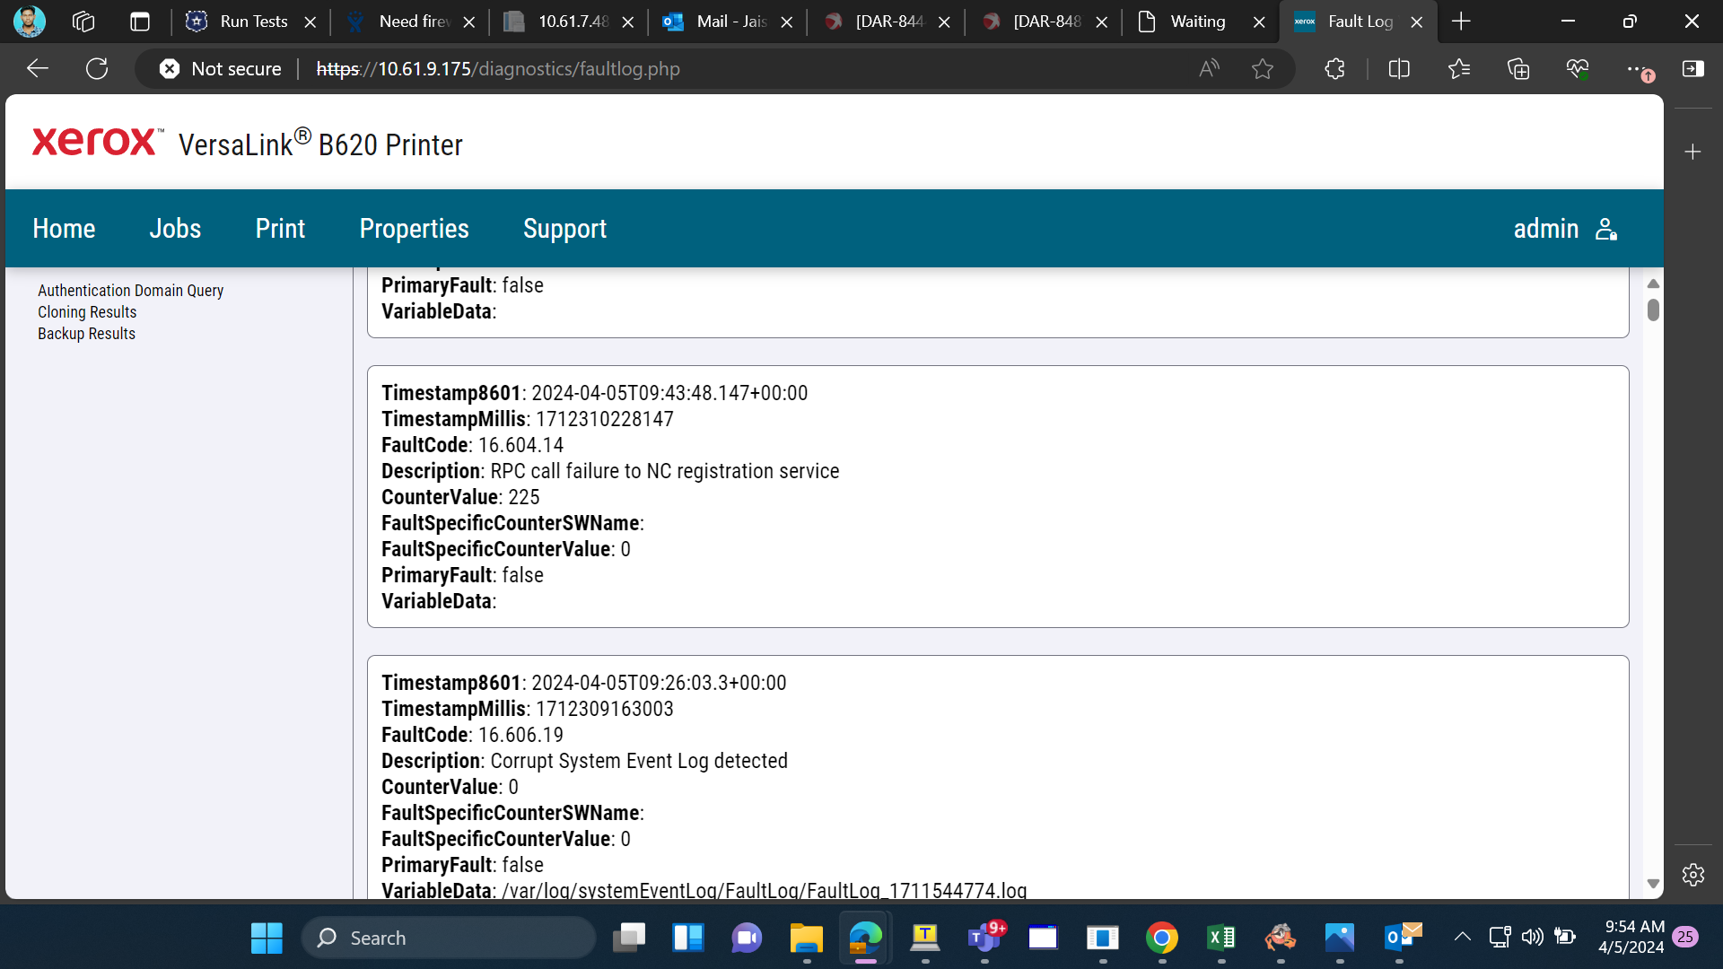
Task: Open the browser extensions puzzle icon
Action: pos(1334,69)
